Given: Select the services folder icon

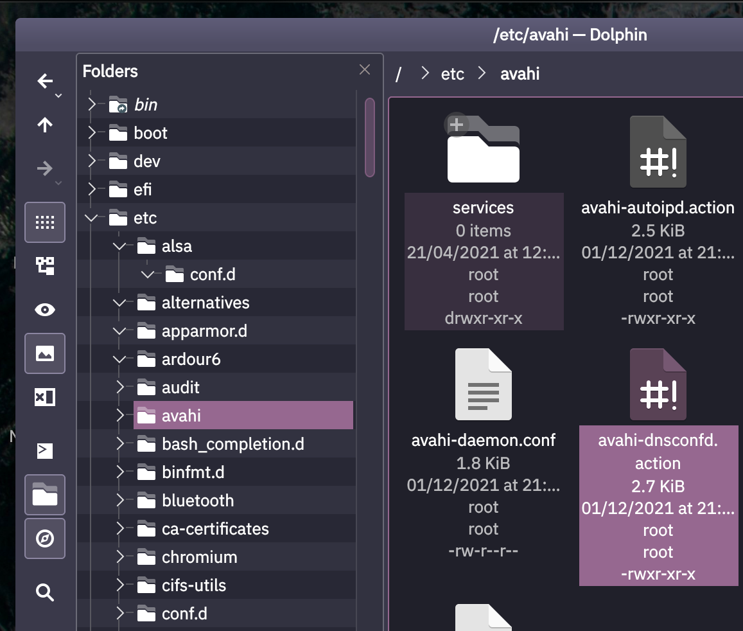Looking at the screenshot, I should point(484,149).
